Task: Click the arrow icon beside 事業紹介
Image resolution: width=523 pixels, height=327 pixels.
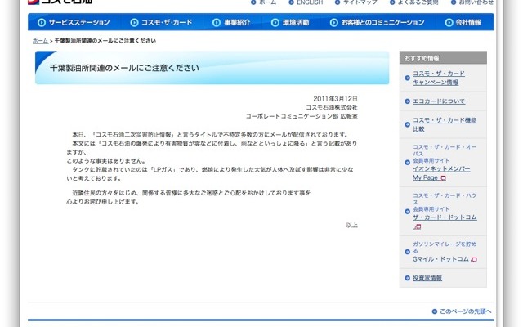Action: [217, 22]
